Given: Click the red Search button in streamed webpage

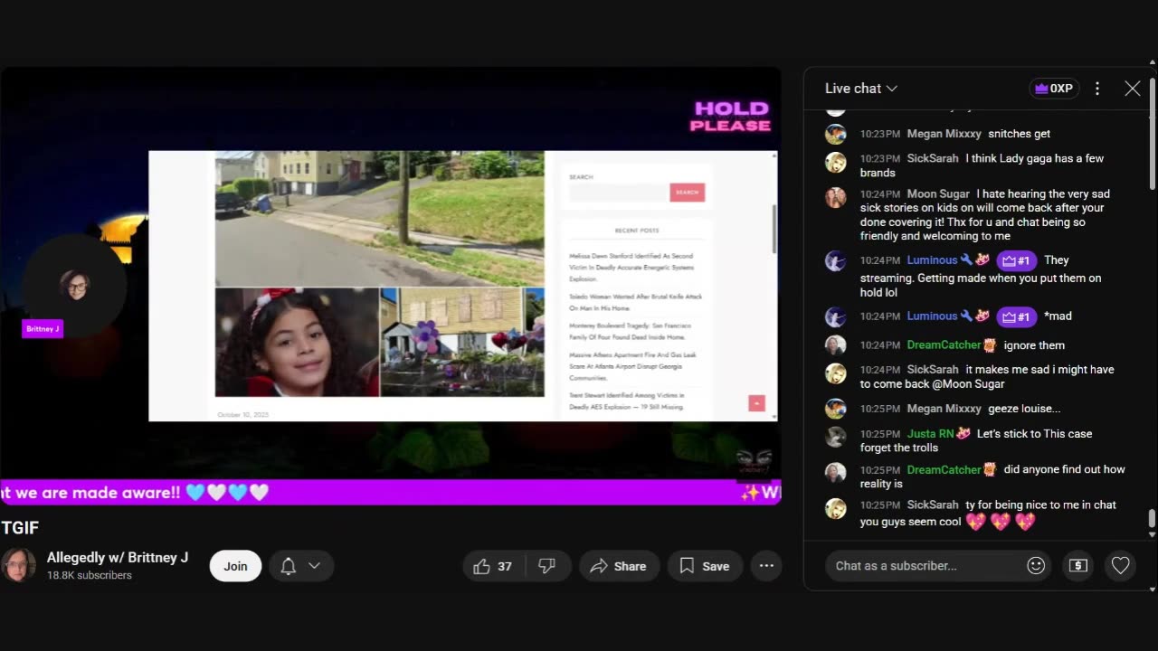Looking at the screenshot, I should click(687, 193).
